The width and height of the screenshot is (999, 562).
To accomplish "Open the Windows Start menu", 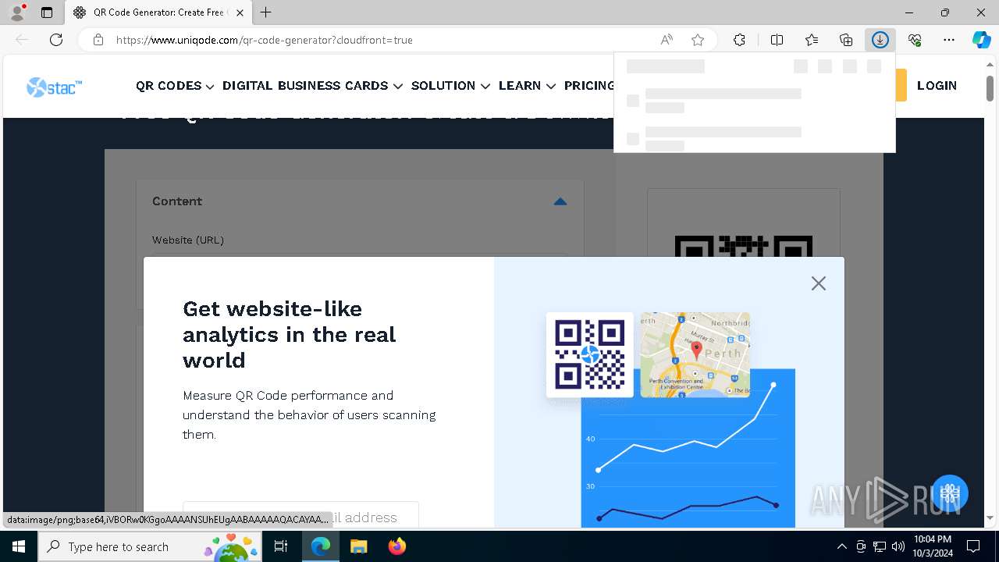I will (x=19, y=546).
